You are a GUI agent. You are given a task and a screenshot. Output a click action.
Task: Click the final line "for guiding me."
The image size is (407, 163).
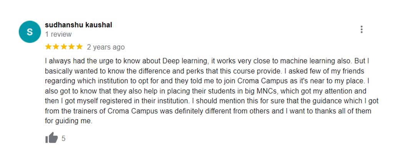68,121
